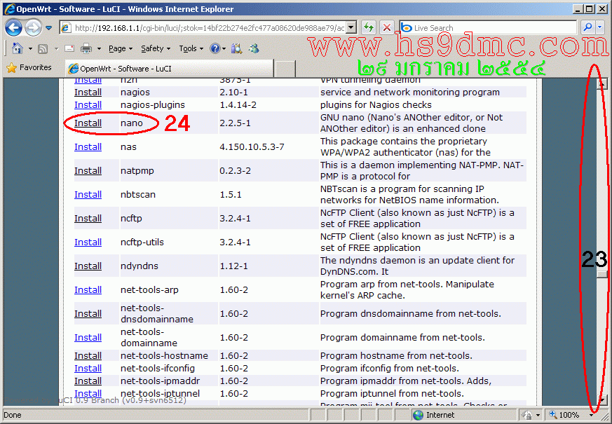Open the Page menu

(x=120, y=49)
